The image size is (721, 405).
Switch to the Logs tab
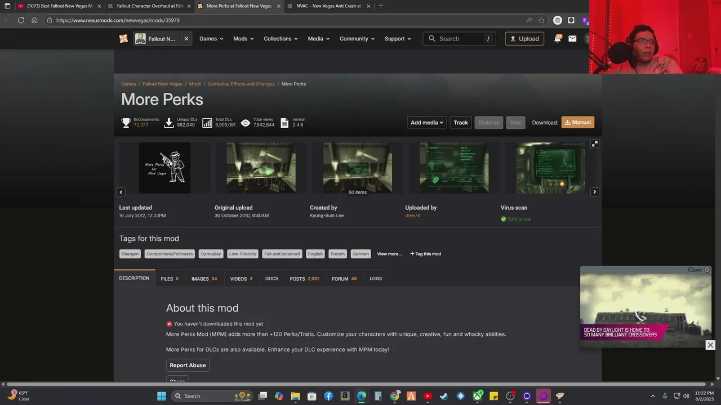point(376,278)
